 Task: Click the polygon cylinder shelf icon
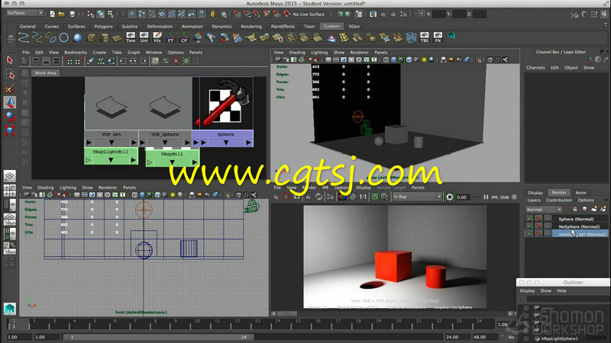(105, 37)
